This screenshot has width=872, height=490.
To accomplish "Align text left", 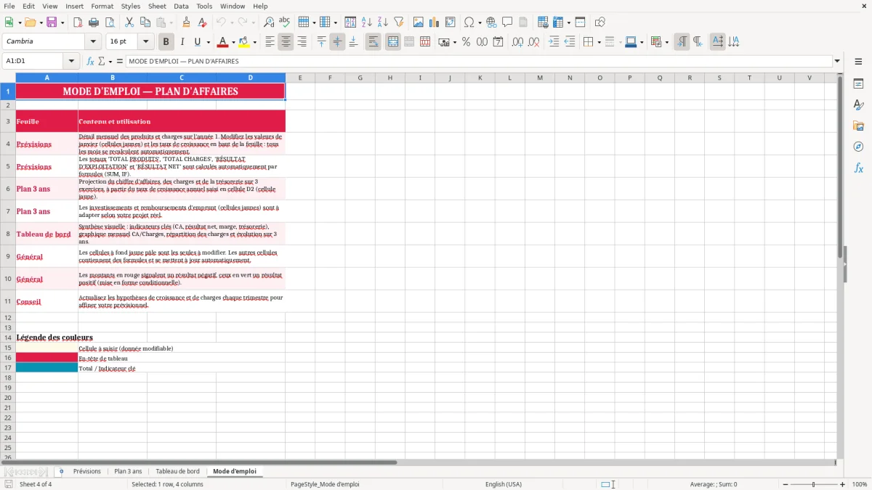I will [270, 42].
